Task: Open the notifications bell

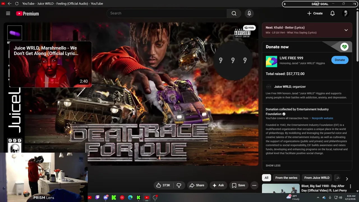Action: (332, 13)
